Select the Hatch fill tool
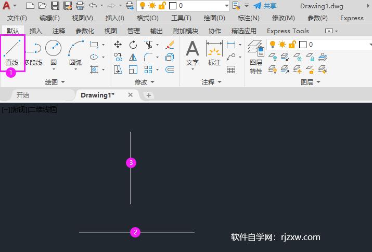Viewport: 372px width, 252px height. pos(94,69)
